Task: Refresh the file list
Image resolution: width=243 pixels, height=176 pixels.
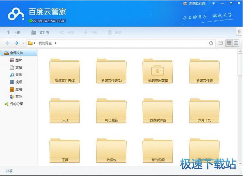Action: coord(211,43)
